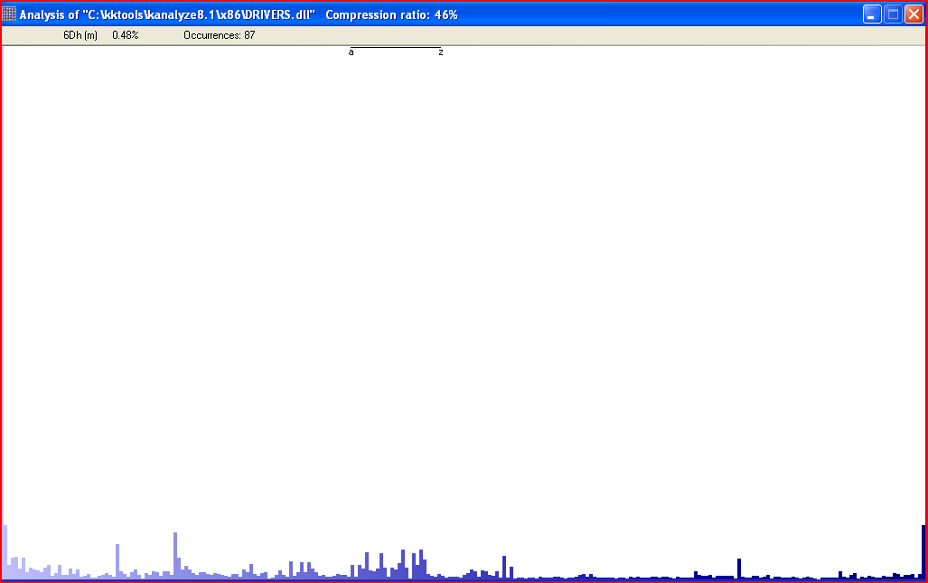
Task: Click the 'z' range marker label
Action: (x=441, y=52)
